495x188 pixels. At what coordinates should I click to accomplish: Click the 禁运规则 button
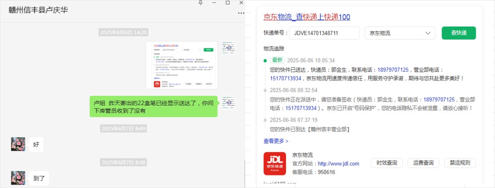(x=460, y=163)
